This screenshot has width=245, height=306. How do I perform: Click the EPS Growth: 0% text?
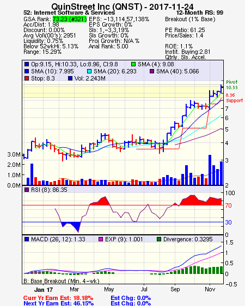111,24
